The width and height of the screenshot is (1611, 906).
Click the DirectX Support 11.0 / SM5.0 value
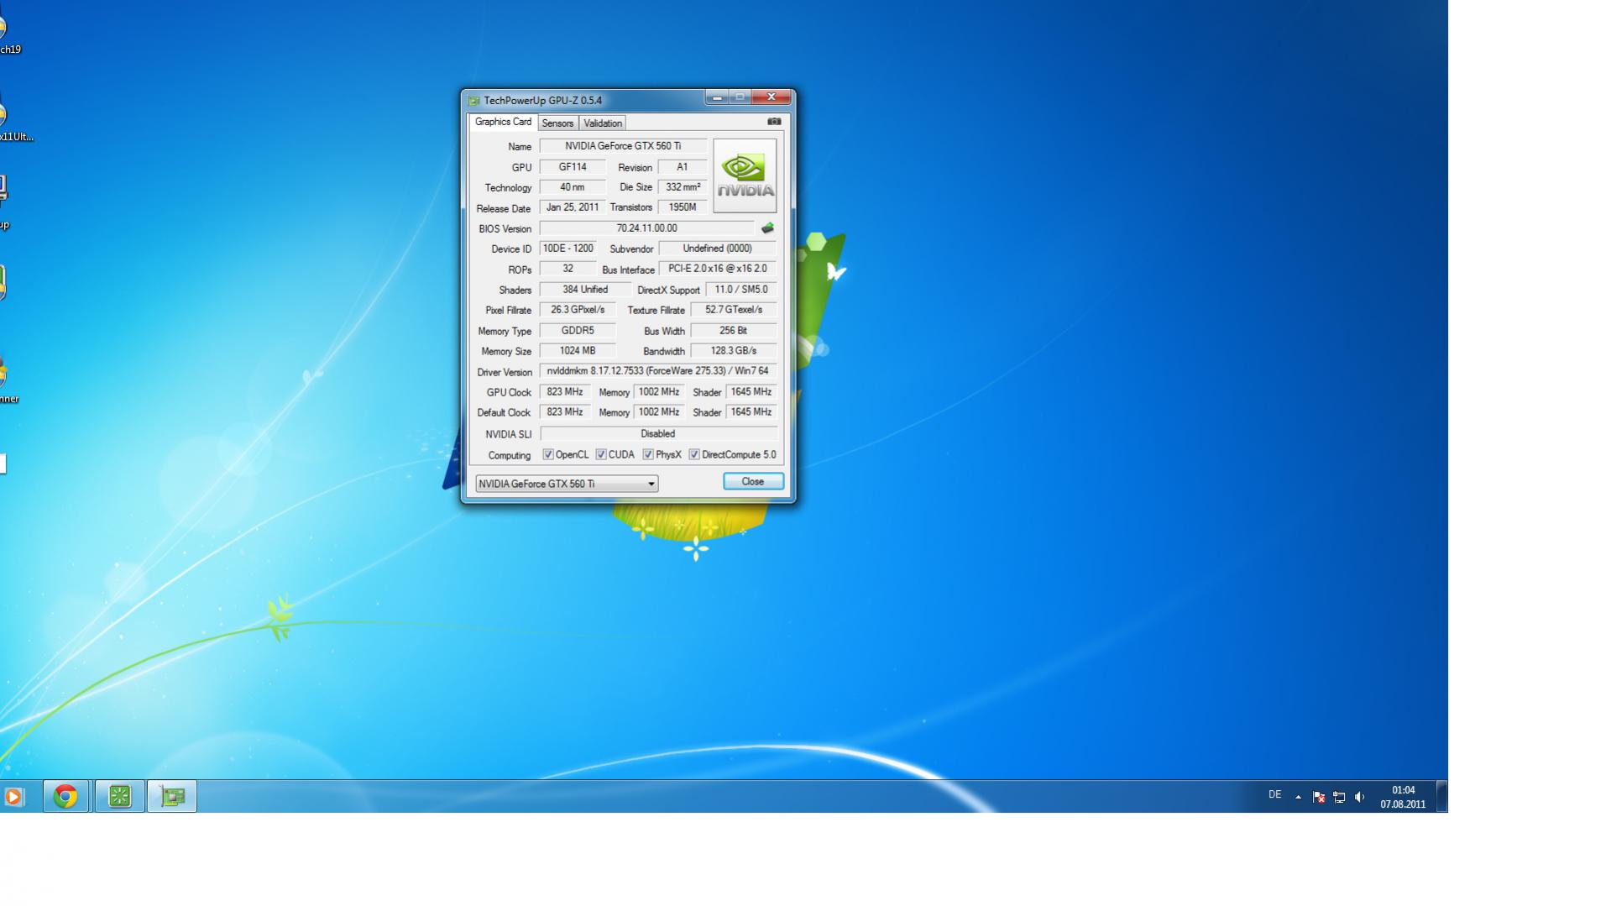click(x=741, y=290)
